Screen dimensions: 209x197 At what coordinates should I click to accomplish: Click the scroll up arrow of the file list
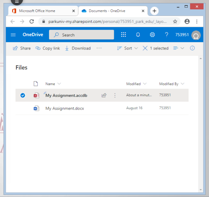tap(201, 58)
